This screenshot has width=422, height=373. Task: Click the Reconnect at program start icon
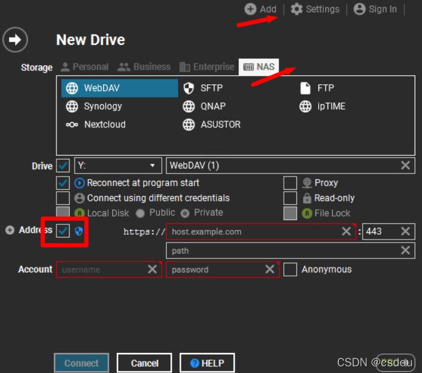(79, 183)
